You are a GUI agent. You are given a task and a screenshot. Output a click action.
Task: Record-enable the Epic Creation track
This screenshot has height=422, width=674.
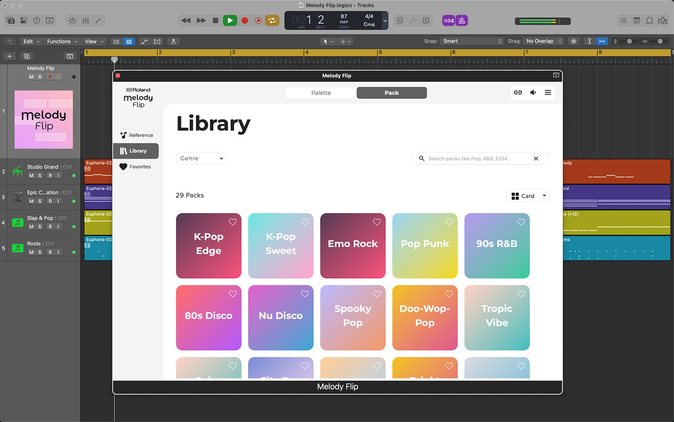[49, 201]
